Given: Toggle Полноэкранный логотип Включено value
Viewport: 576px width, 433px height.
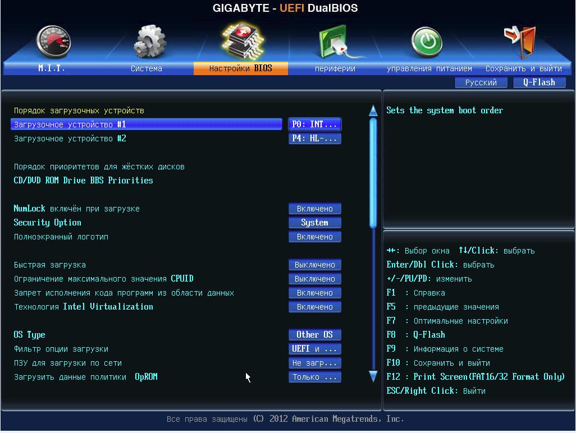Looking at the screenshot, I should (x=315, y=237).
